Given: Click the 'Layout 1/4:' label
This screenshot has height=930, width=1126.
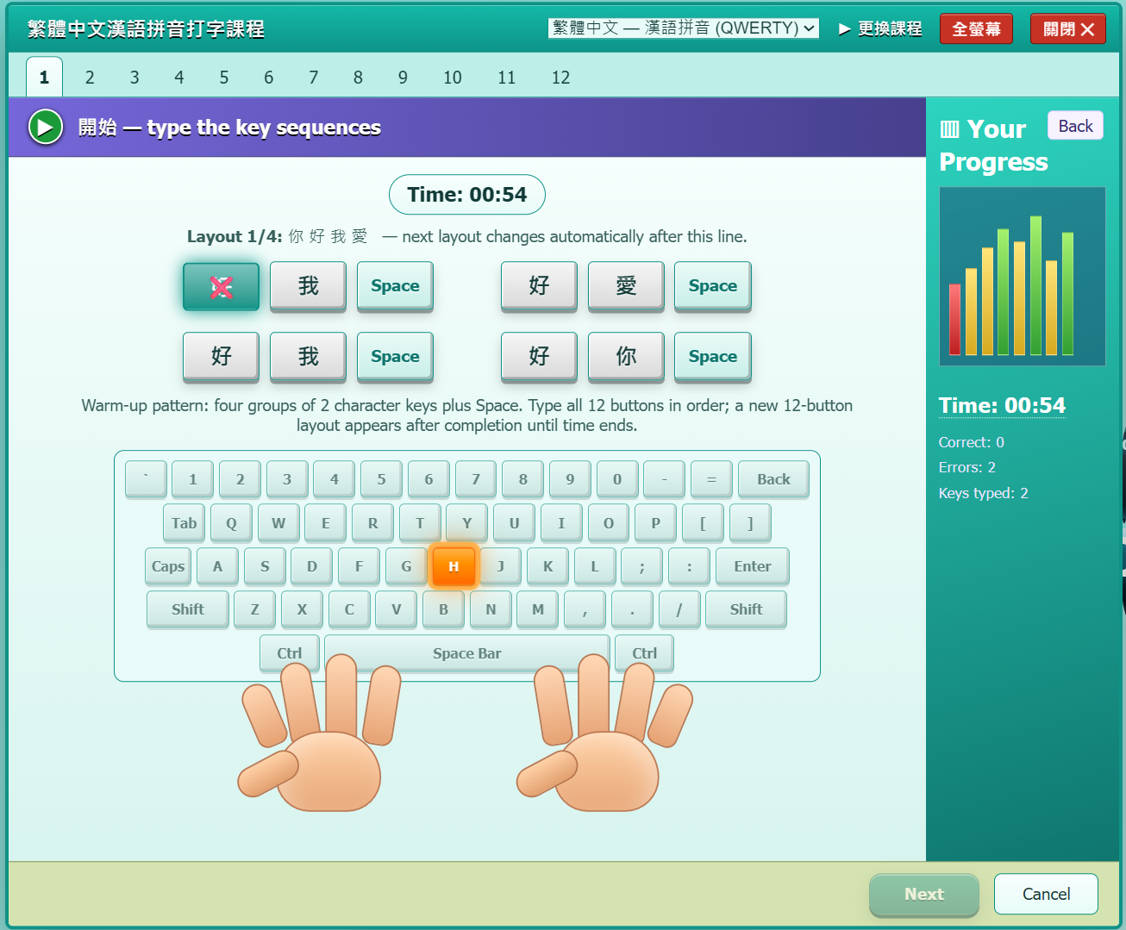Looking at the screenshot, I should tap(235, 237).
